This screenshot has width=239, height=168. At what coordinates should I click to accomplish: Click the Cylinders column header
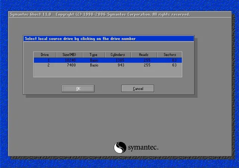point(118,55)
